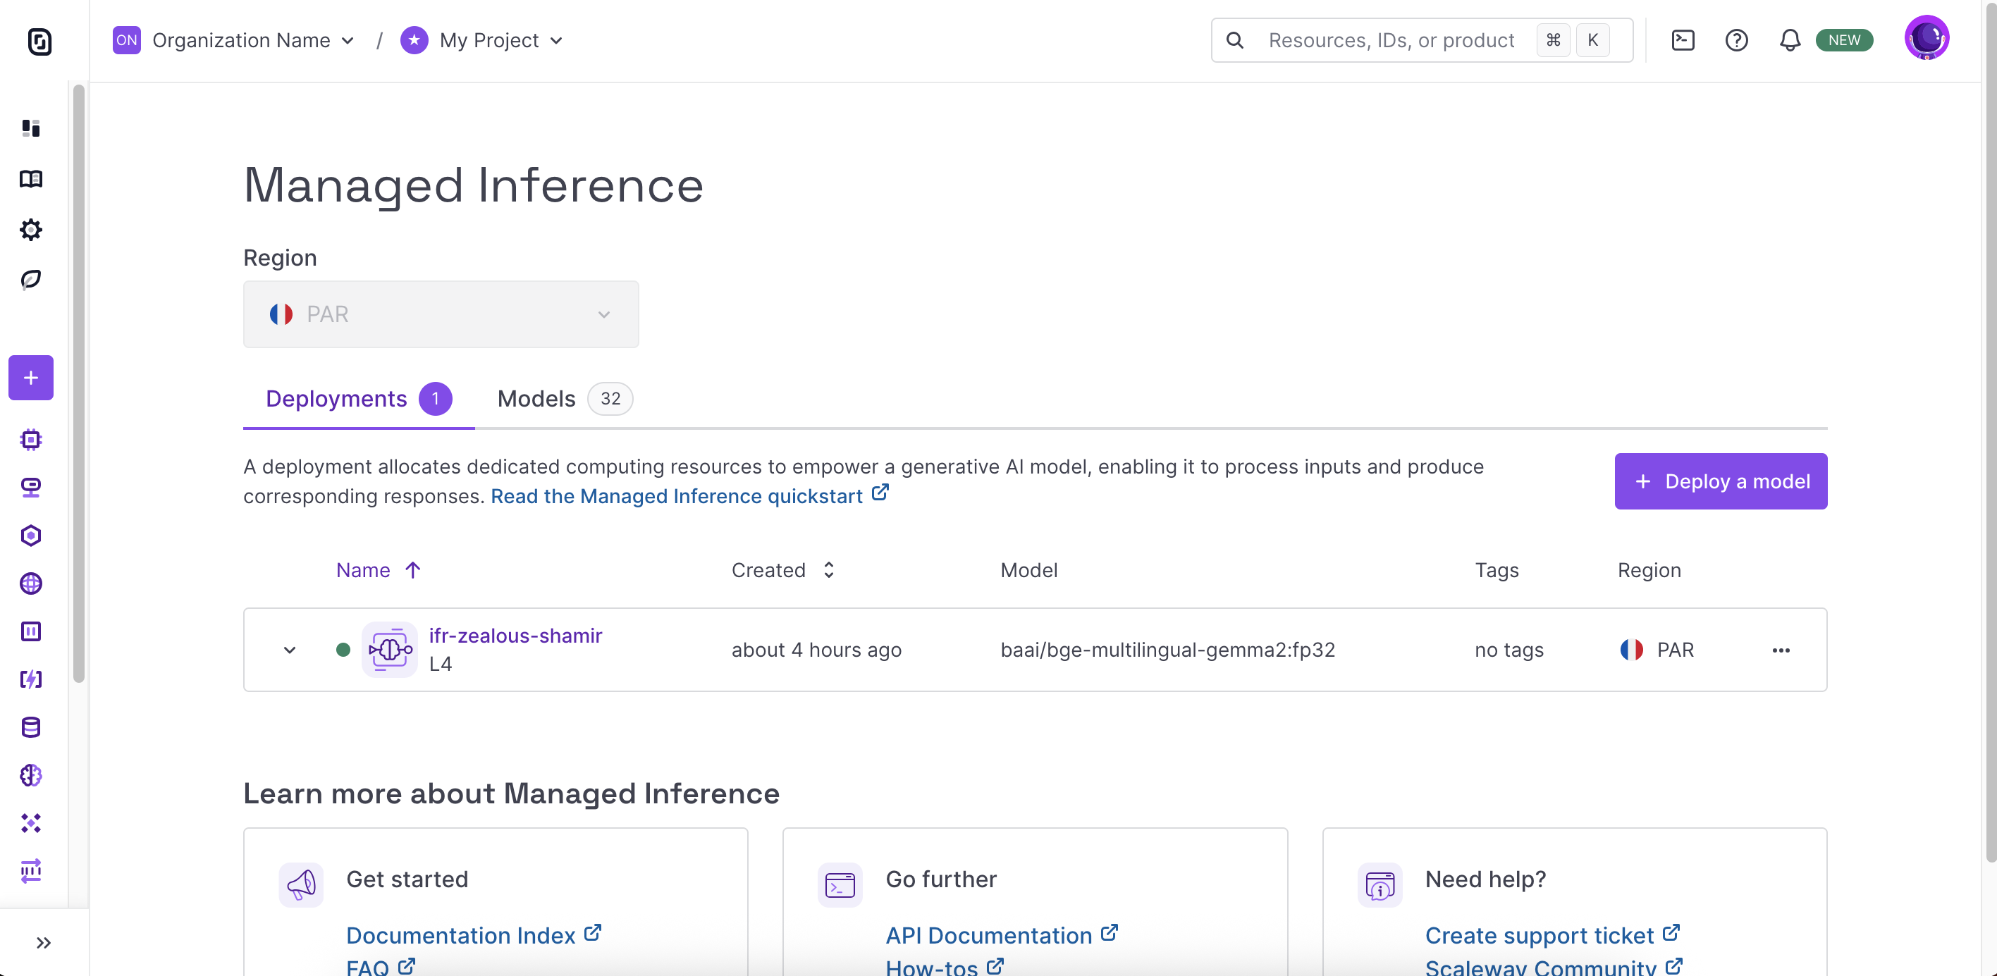This screenshot has width=1997, height=976.
Task: Open the notifications bell icon
Action: click(1789, 40)
